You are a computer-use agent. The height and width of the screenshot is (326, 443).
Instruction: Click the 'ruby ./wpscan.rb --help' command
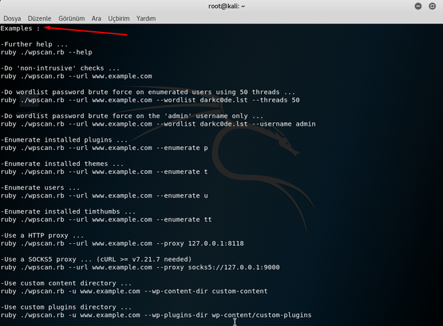coord(46,52)
